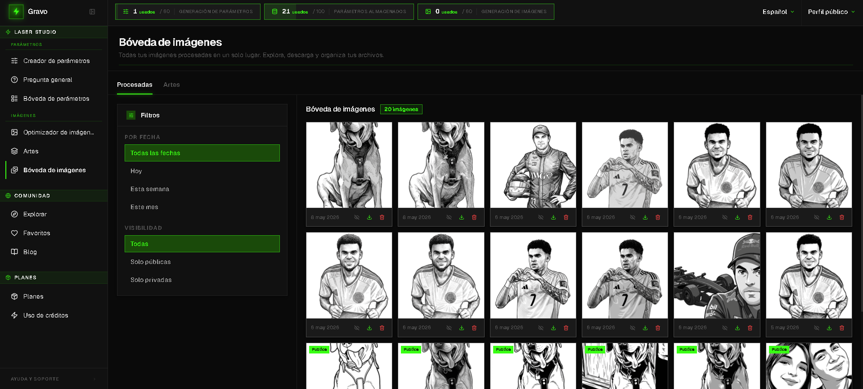Screen dimensions: 863x389
Task: Open the Perfil público dropdown
Action: click(831, 12)
